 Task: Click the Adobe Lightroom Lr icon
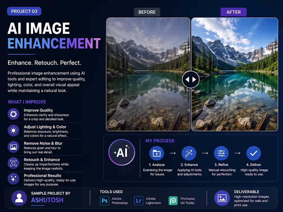[x=139, y=201]
